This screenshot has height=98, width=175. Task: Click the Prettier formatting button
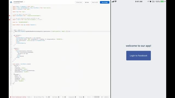coord(30,97)
